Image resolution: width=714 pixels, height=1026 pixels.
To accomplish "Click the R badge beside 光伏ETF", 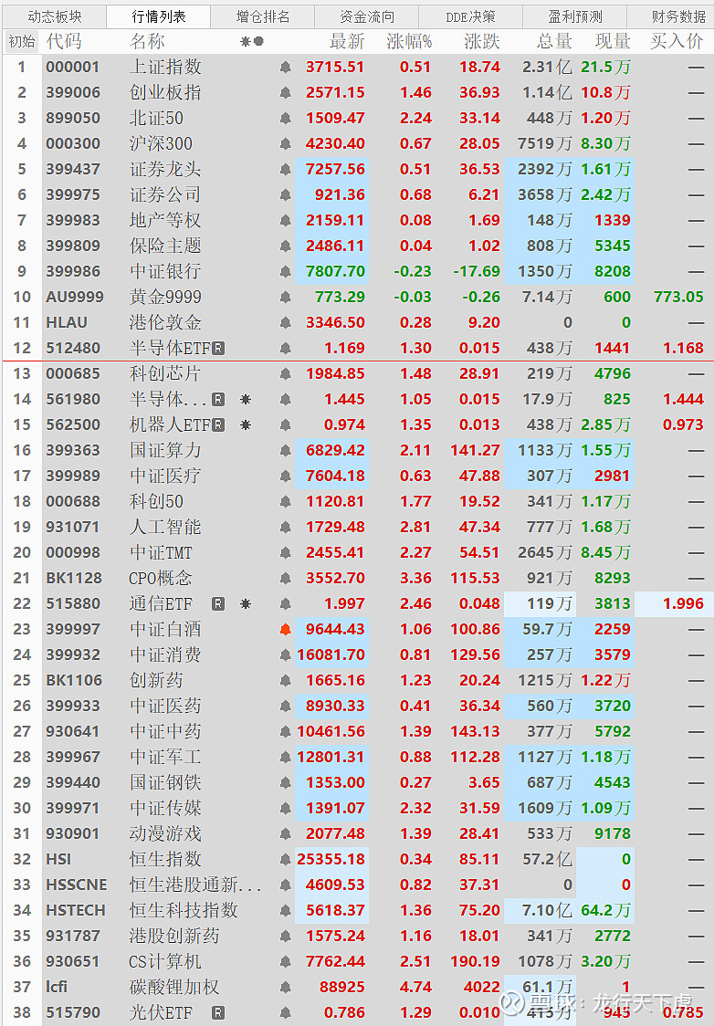I will [218, 1013].
